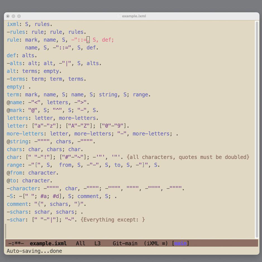Click the L3 line number indicator
This screenshot has height=262, width=262.
[97, 243]
